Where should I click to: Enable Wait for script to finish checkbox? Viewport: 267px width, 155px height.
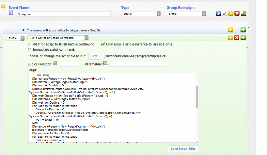(30, 44)
